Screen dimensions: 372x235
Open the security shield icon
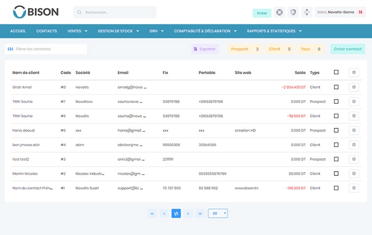click(x=293, y=12)
